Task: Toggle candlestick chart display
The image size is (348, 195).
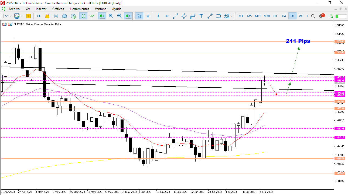Action: 83,16
